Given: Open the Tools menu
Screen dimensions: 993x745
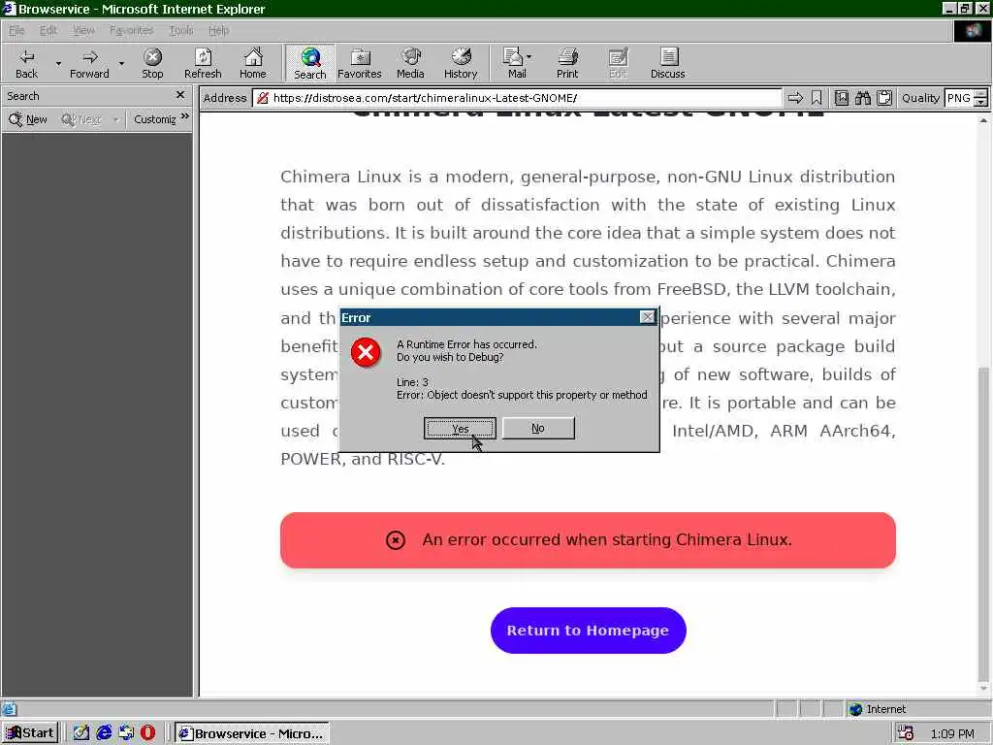Looking at the screenshot, I should 181,30.
